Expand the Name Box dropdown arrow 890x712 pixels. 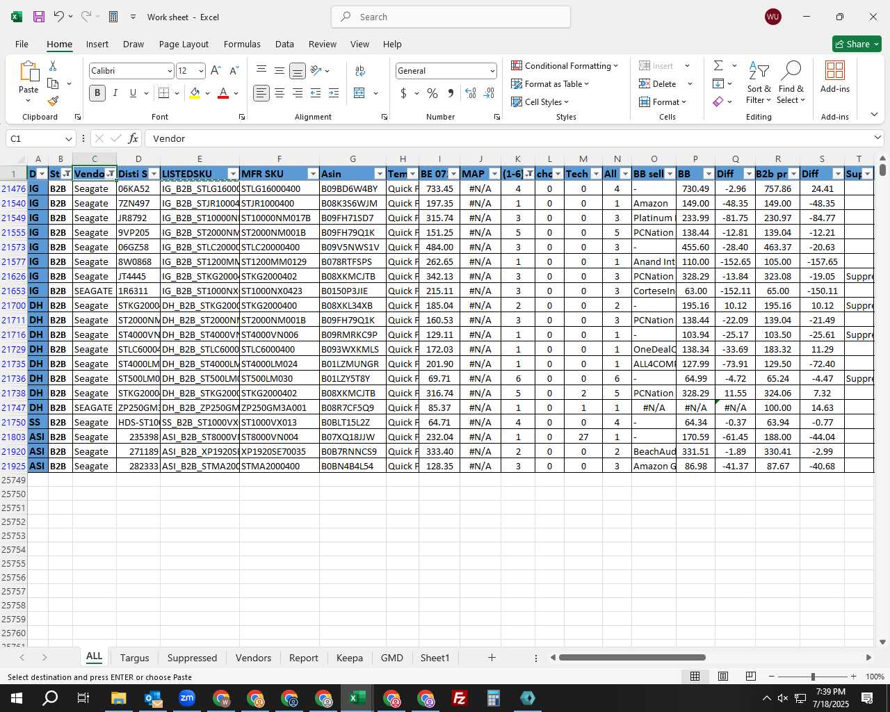[68, 138]
